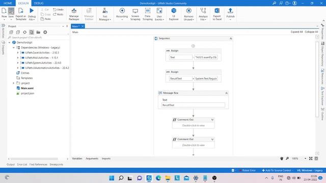Click Paste in the ribbon
The height and width of the screenshot is (183, 326).
click(x=45, y=19)
